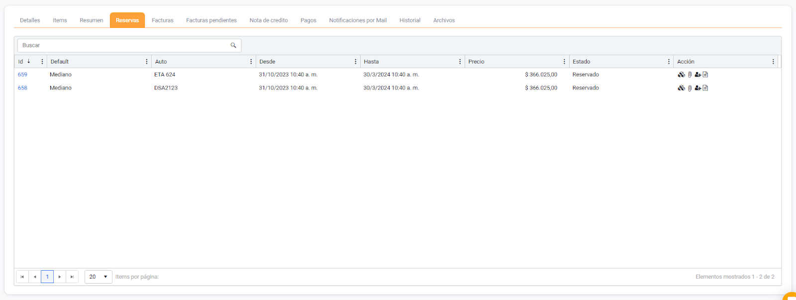The width and height of the screenshot is (796, 300).
Task: Open the document icon for reservation 659
Action: [x=705, y=75]
